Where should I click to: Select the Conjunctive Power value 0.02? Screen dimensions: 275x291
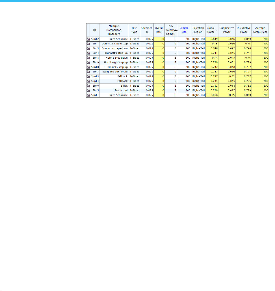click(x=227, y=76)
